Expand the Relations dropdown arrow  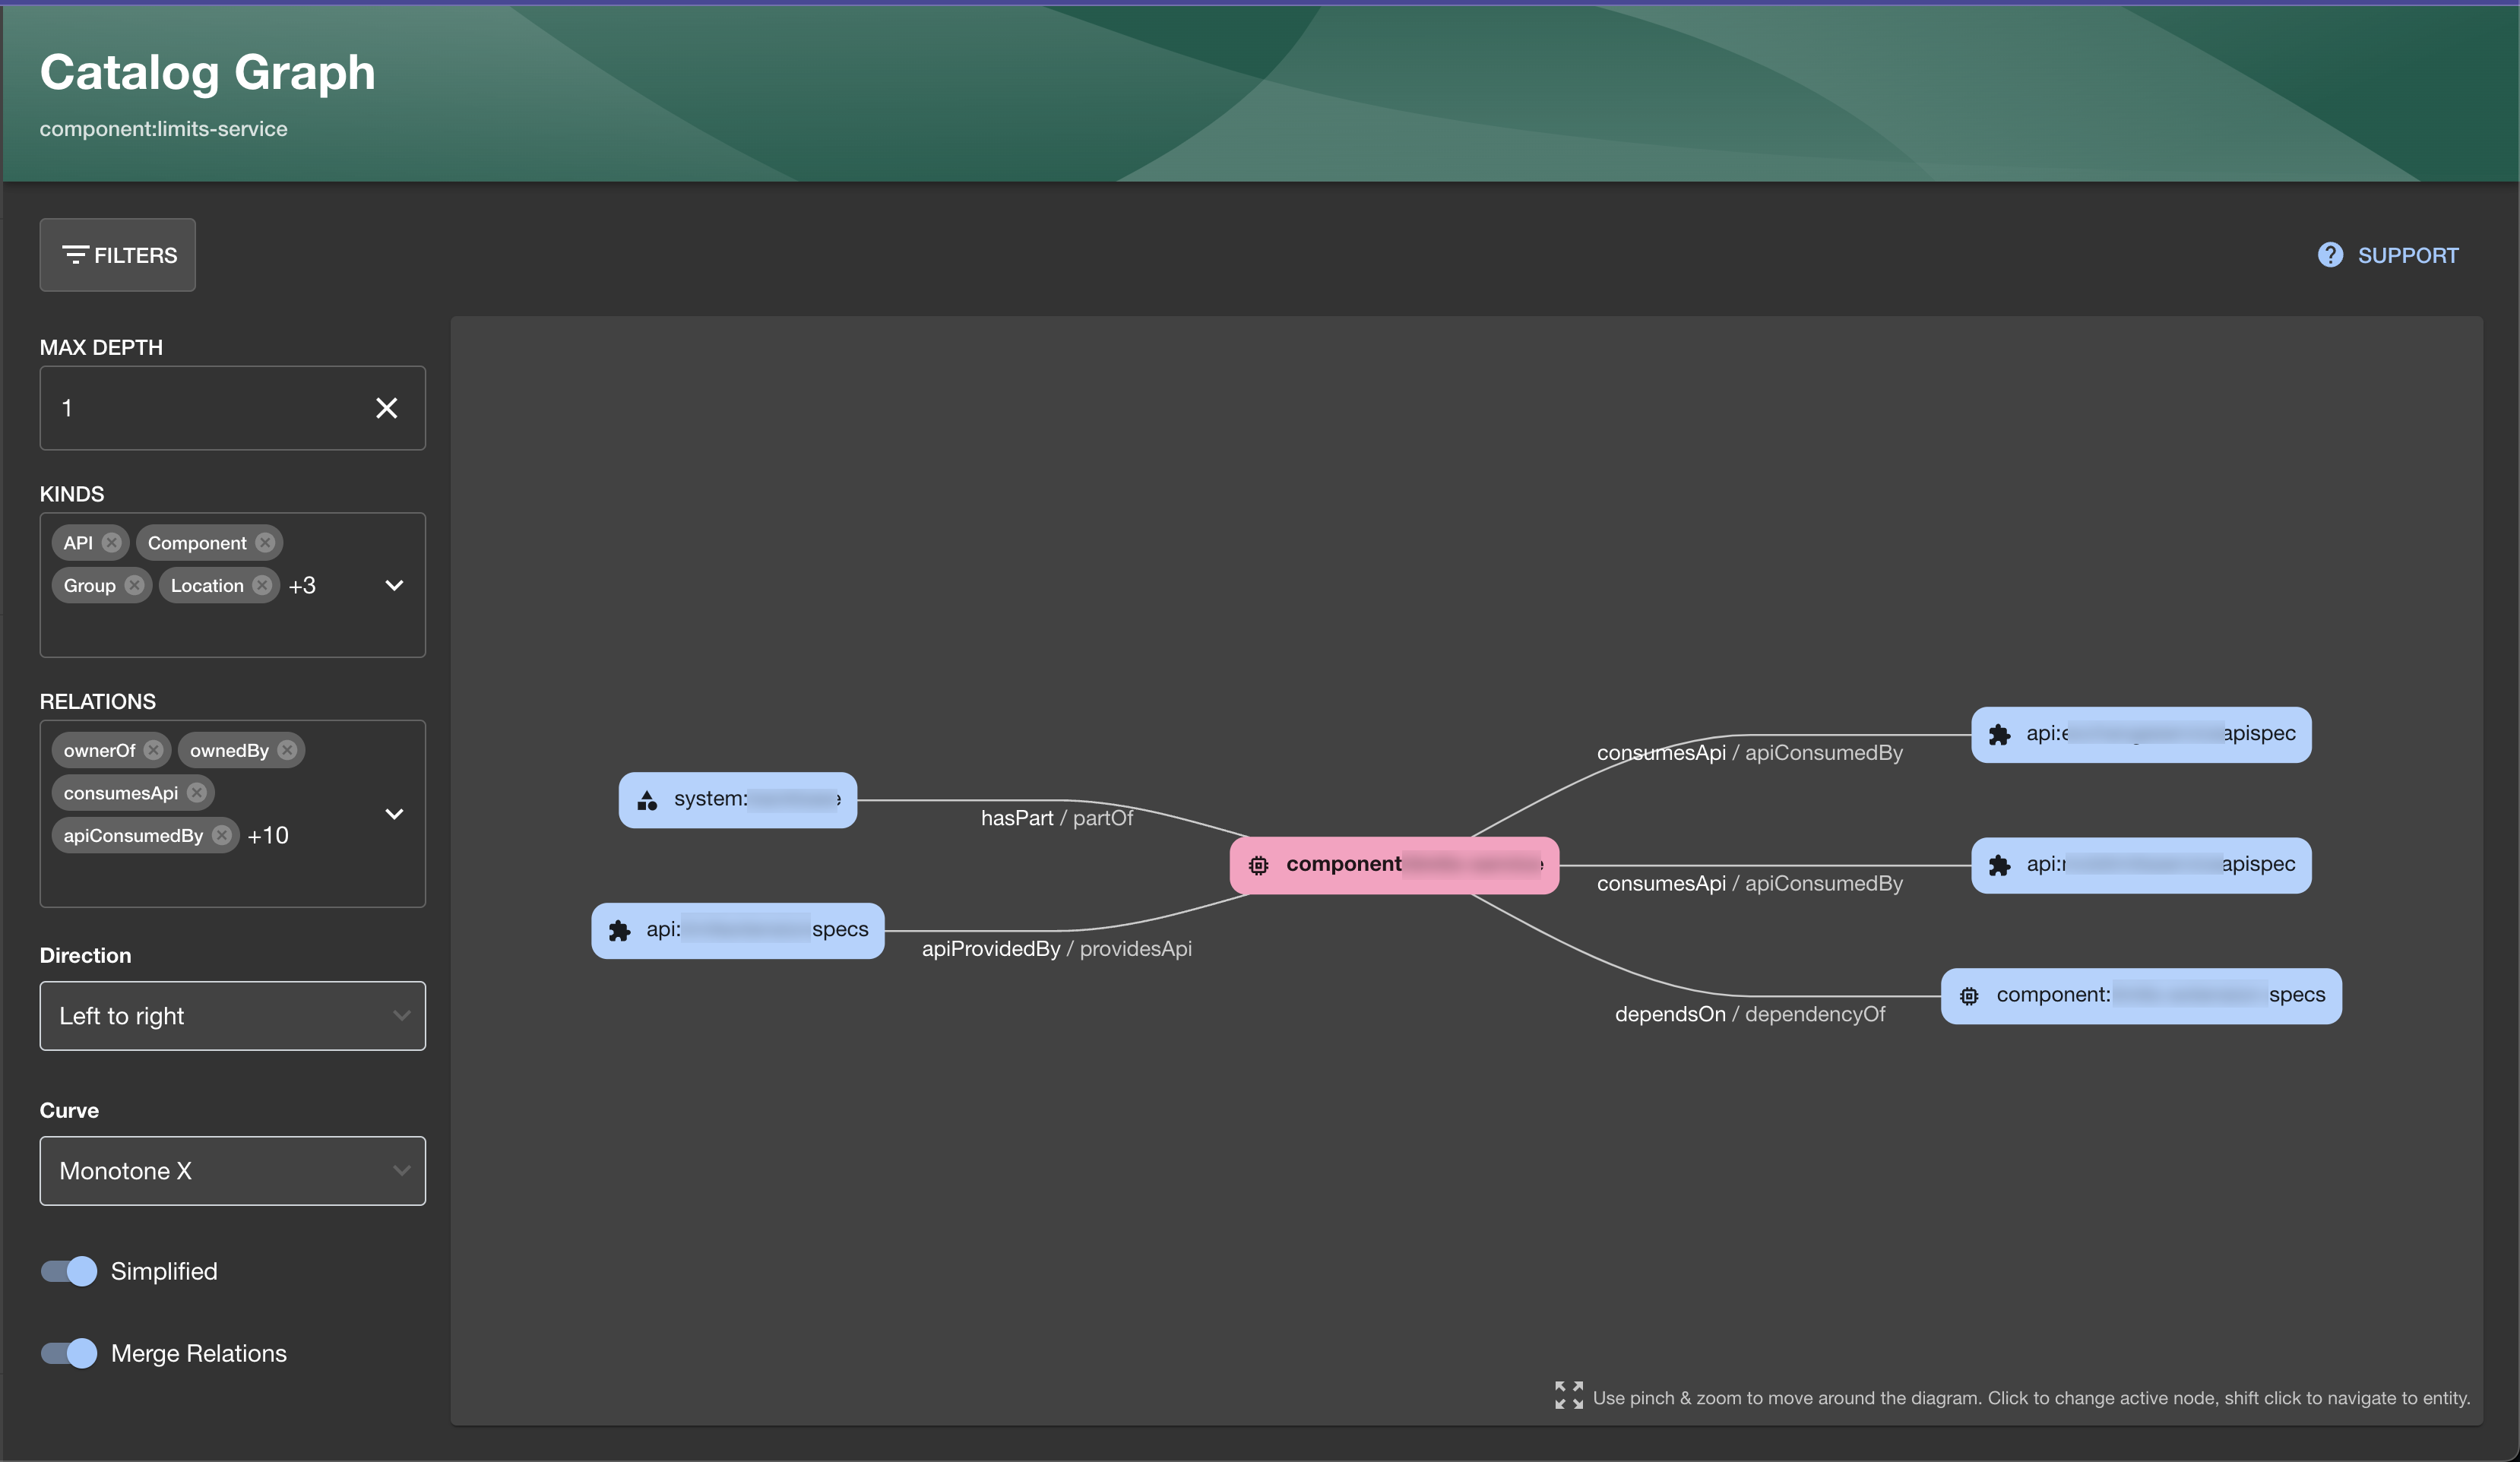[394, 814]
